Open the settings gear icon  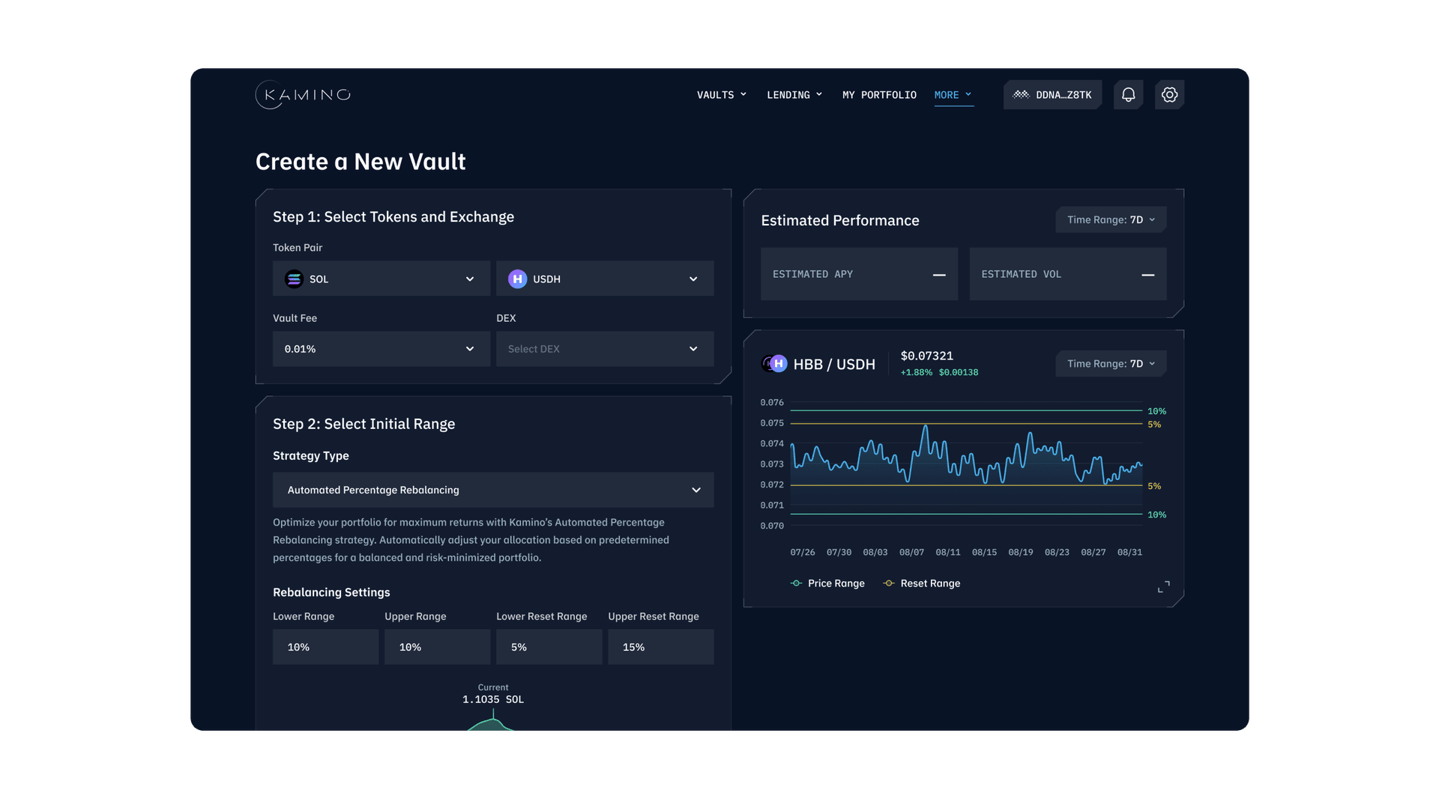pos(1169,95)
